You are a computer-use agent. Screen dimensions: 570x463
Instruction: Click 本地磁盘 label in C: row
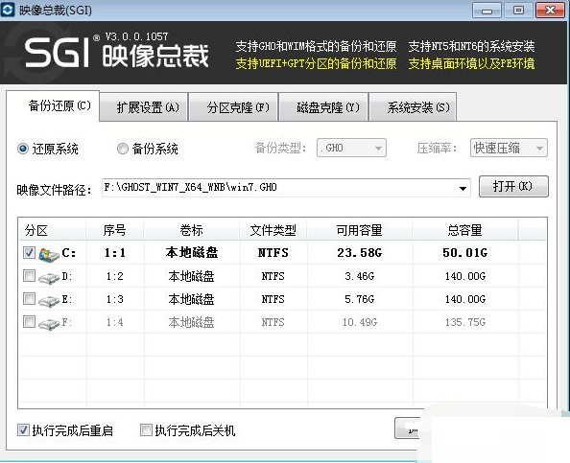[x=192, y=252]
